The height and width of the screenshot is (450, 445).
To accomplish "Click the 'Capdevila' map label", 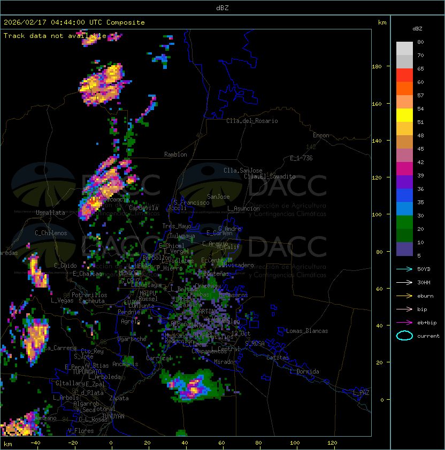I will 144,208.
